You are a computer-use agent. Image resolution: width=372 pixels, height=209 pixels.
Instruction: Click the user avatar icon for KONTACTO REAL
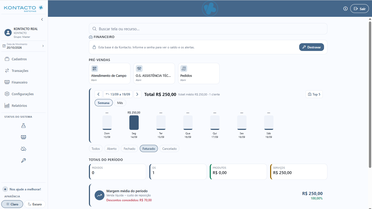[x=8, y=33]
